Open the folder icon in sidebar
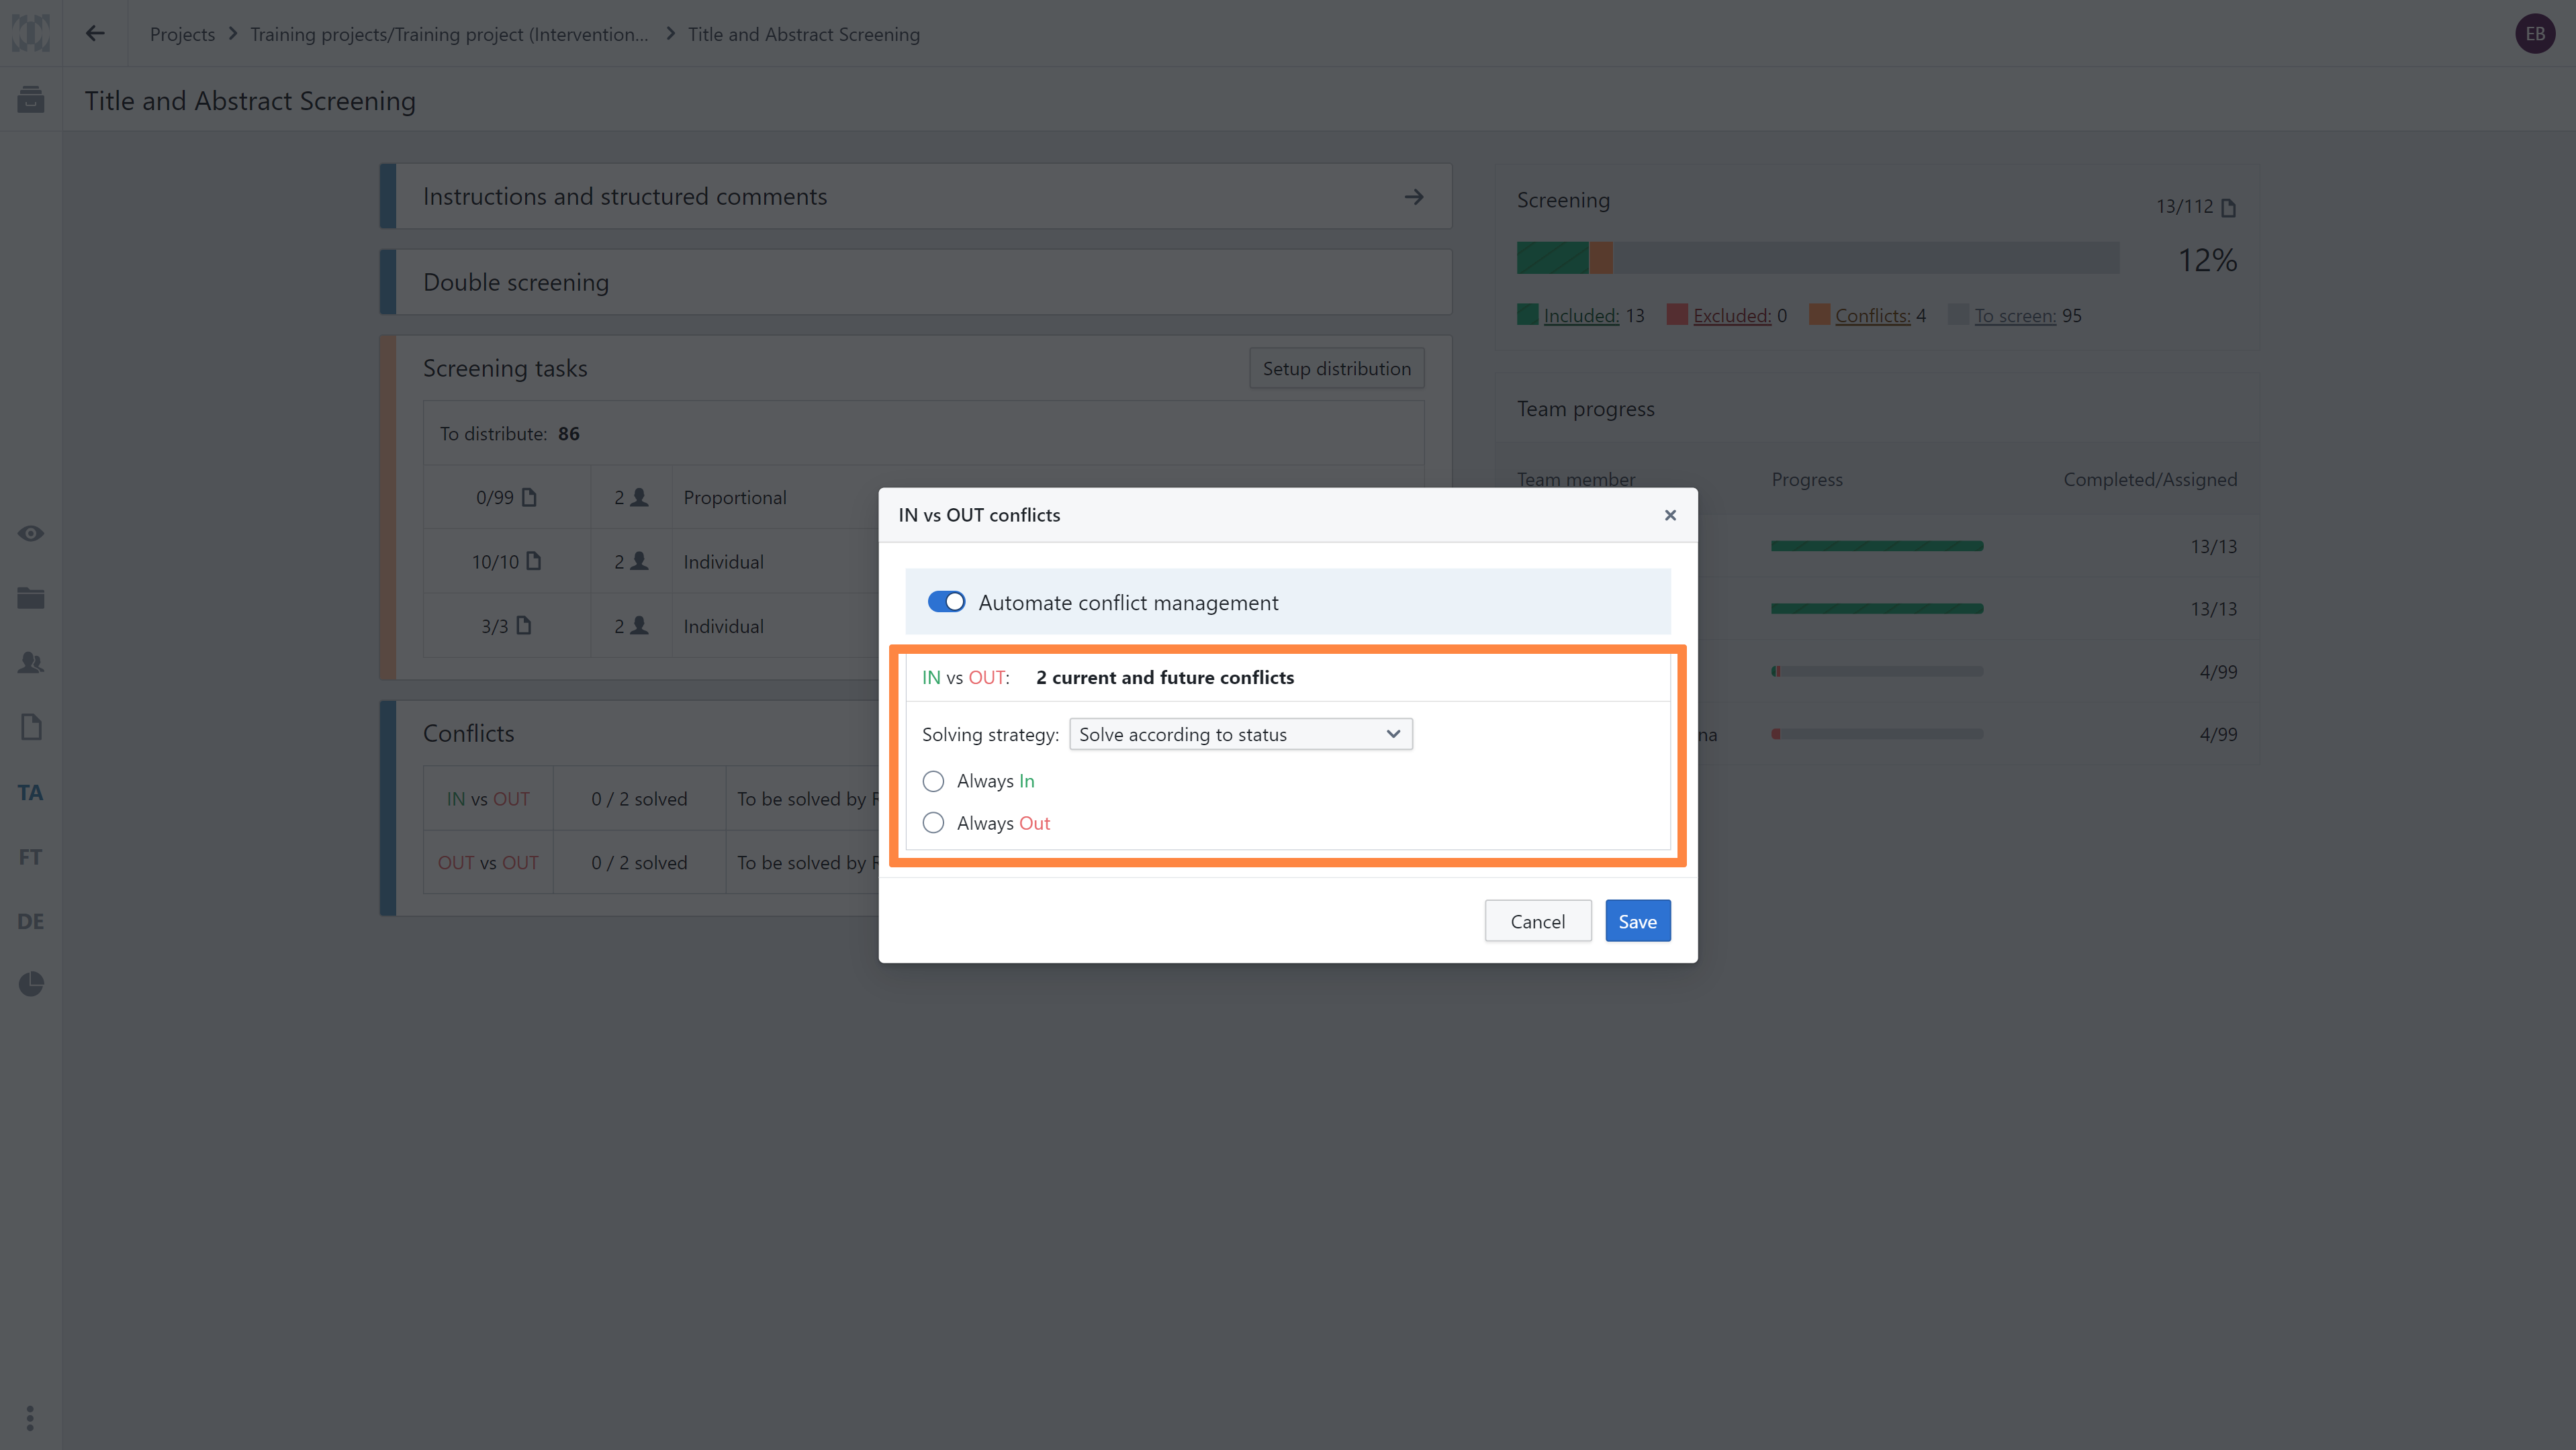 31,597
